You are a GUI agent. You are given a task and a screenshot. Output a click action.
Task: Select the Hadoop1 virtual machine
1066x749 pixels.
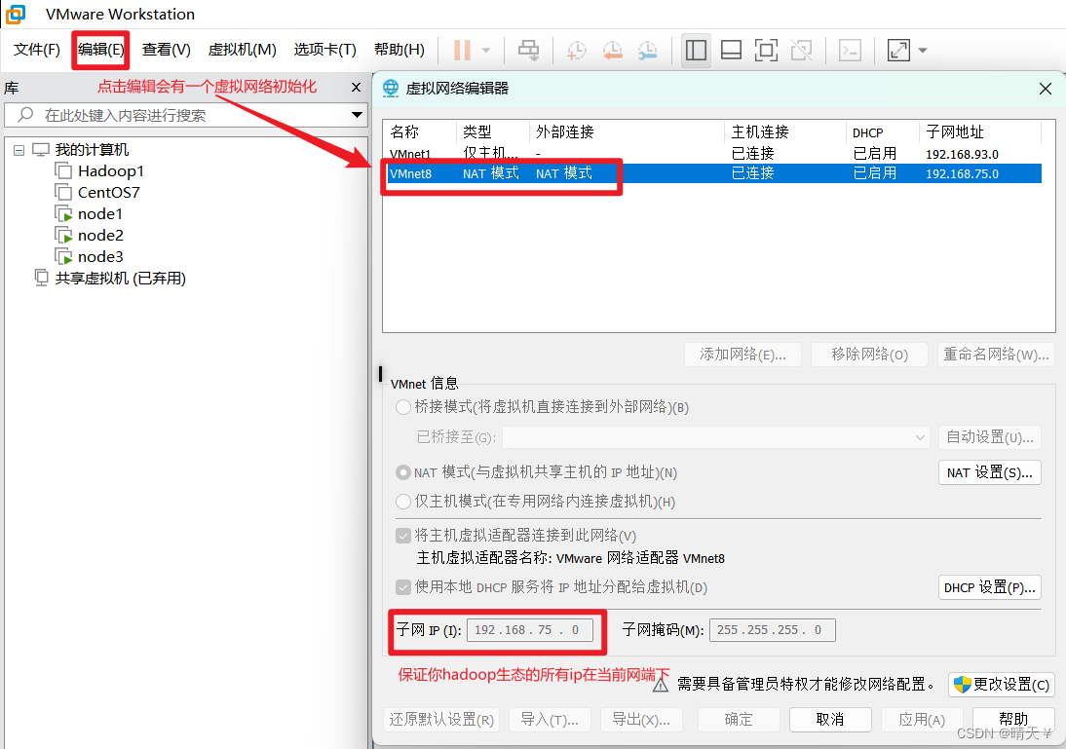(111, 171)
